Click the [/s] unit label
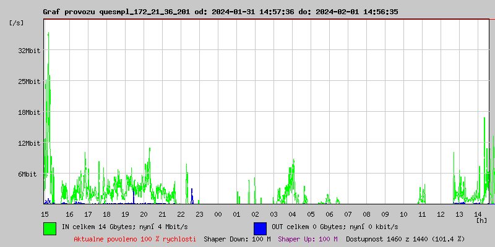Screen dimensions: 495x247 coord(17,23)
